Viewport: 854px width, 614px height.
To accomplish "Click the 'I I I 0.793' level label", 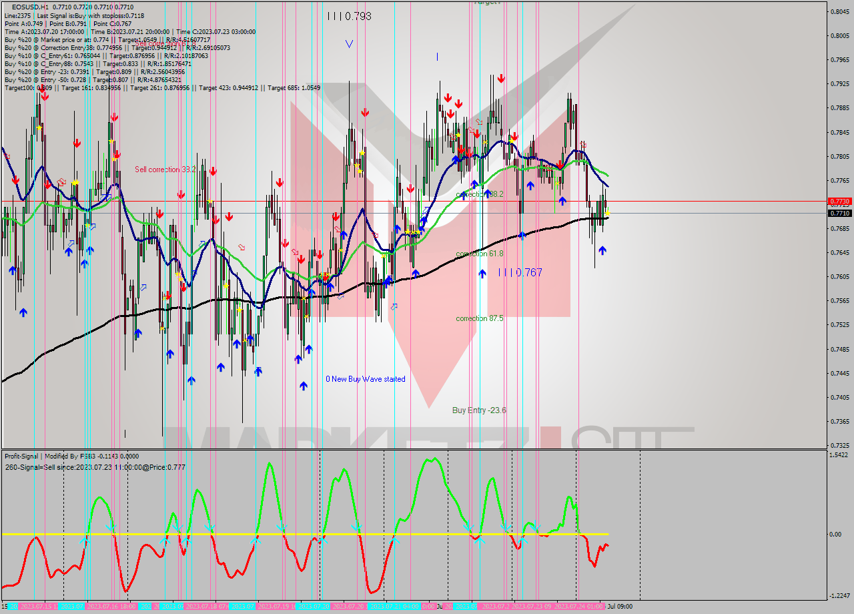I will (x=349, y=16).
